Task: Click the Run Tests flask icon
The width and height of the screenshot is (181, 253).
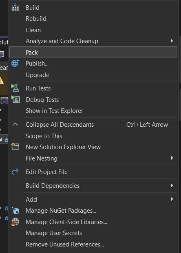Action: click(15, 88)
